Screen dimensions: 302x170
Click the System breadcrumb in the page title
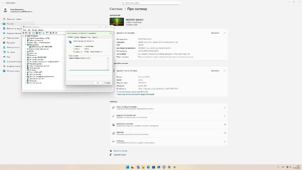116,9
